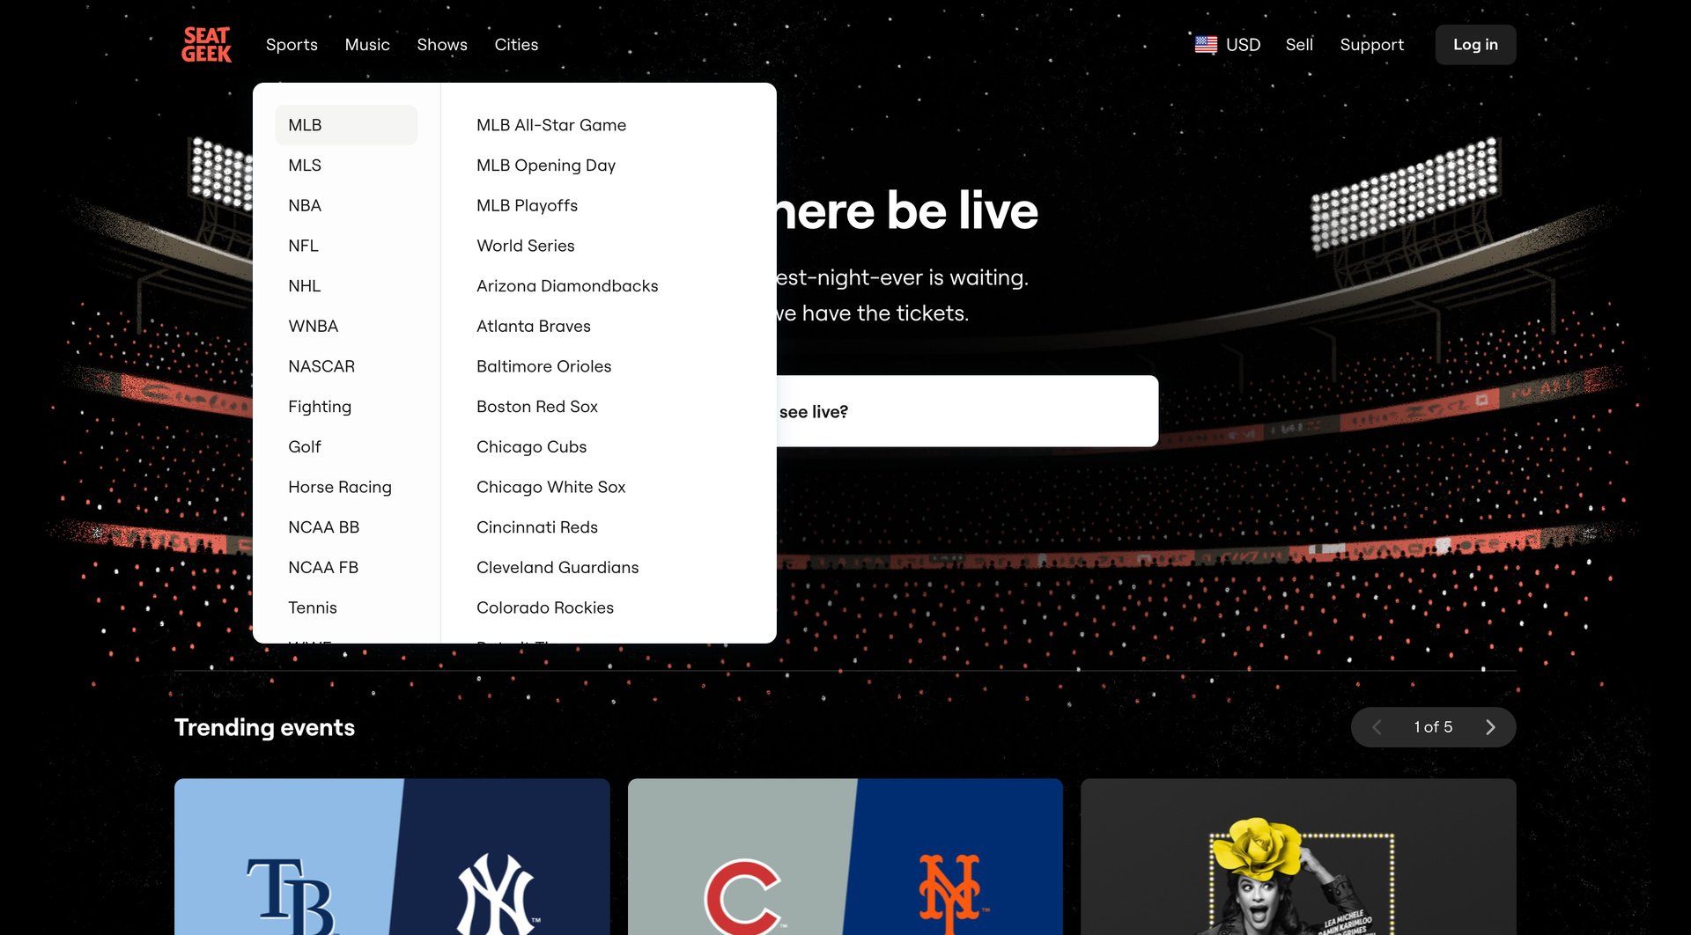Click the left arrow in trending events carousel
The image size is (1691, 935).
(1377, 727)
